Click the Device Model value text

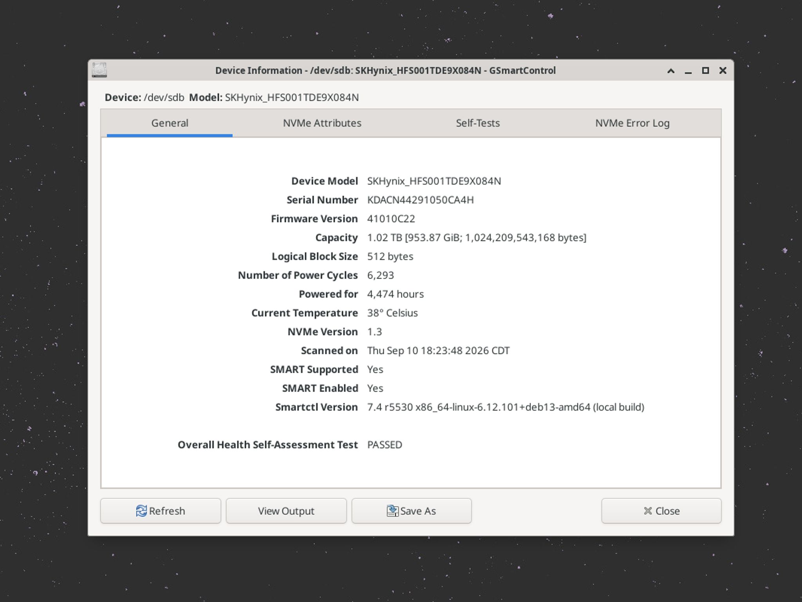(434, 181)
